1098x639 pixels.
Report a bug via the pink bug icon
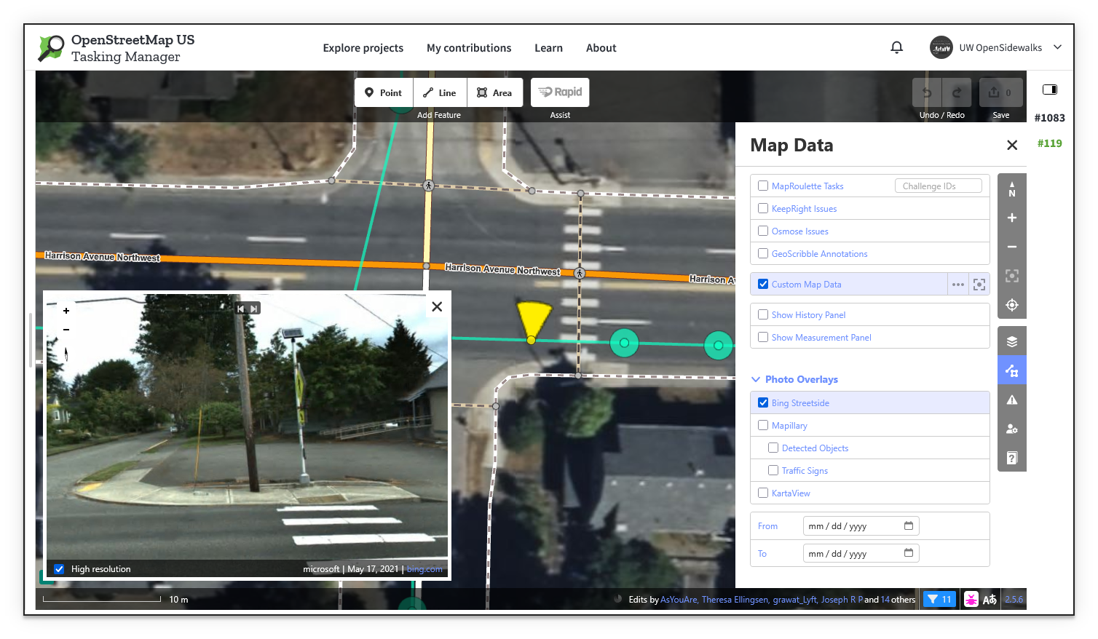click(971, 599)
